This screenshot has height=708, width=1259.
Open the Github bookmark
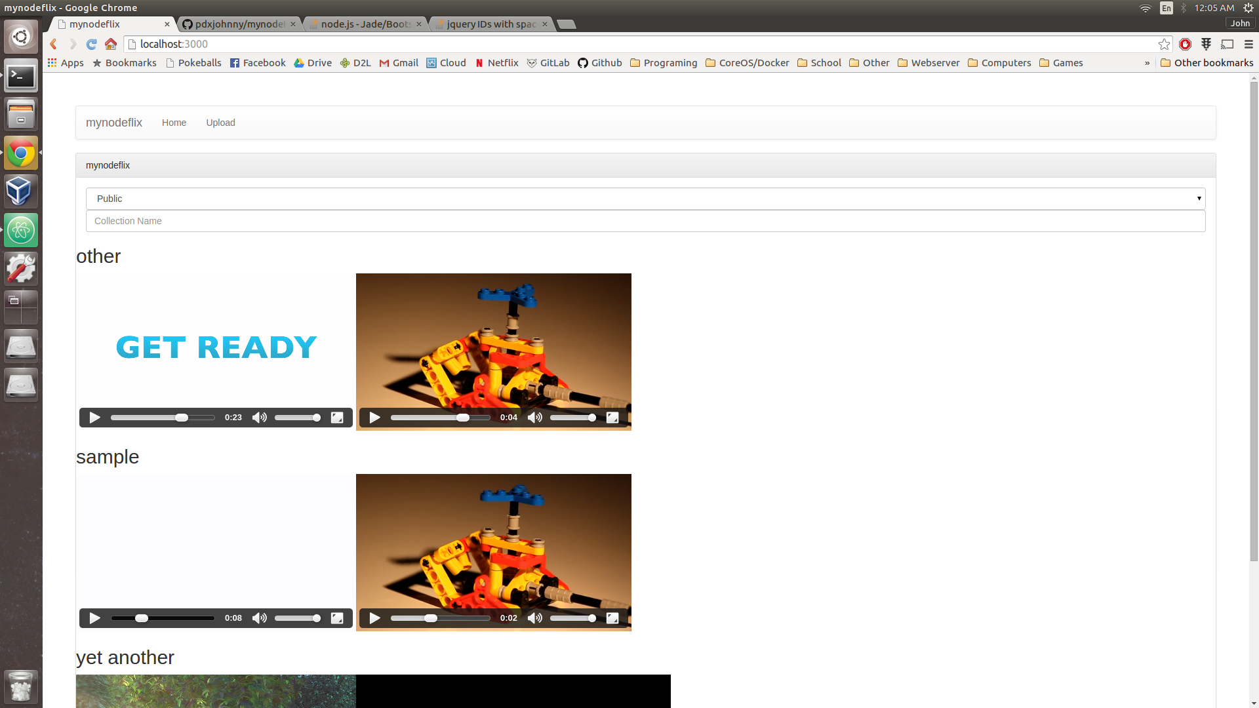(600, 63)
